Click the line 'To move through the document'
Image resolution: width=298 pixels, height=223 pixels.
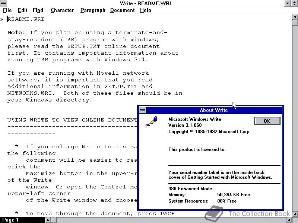(95, 214)
